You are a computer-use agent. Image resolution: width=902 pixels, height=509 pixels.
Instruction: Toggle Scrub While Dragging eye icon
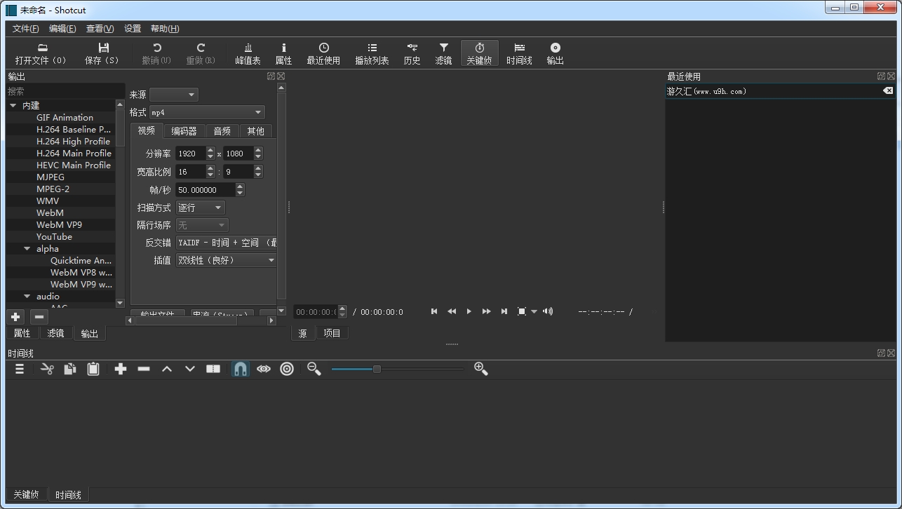pos(264,369)
